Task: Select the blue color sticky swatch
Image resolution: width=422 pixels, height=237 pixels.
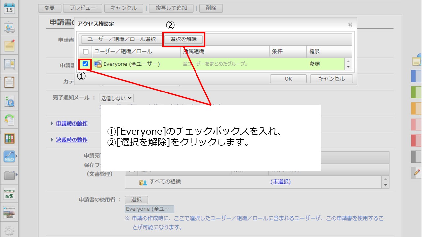Action: coord(416,76)
